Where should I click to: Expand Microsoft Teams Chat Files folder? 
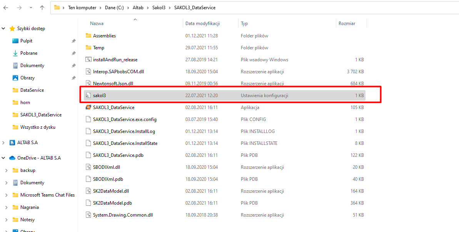[7, 195]
